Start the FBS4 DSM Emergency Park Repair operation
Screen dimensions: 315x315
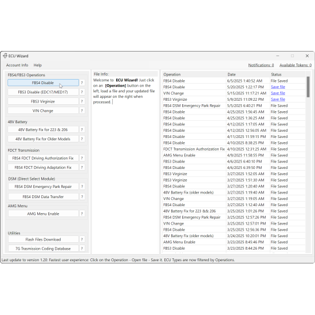coord(43,187)
